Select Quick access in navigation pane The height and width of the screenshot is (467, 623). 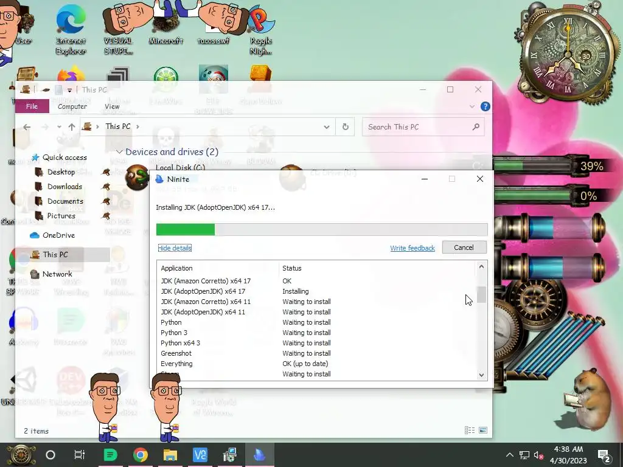coord(64,157)
